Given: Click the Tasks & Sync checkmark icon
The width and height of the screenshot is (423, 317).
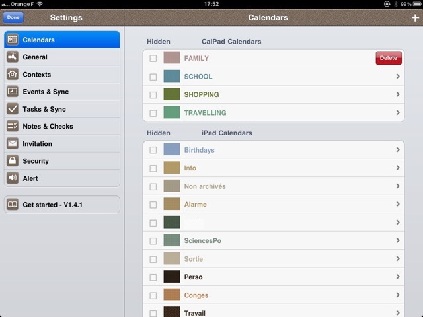Looking at the screenshot, I should [x=12, y=109].
